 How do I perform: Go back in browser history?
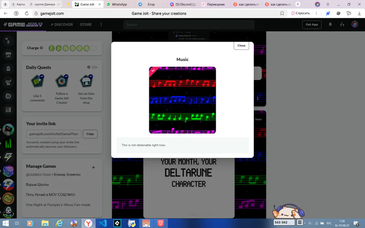tap(6, 13)
